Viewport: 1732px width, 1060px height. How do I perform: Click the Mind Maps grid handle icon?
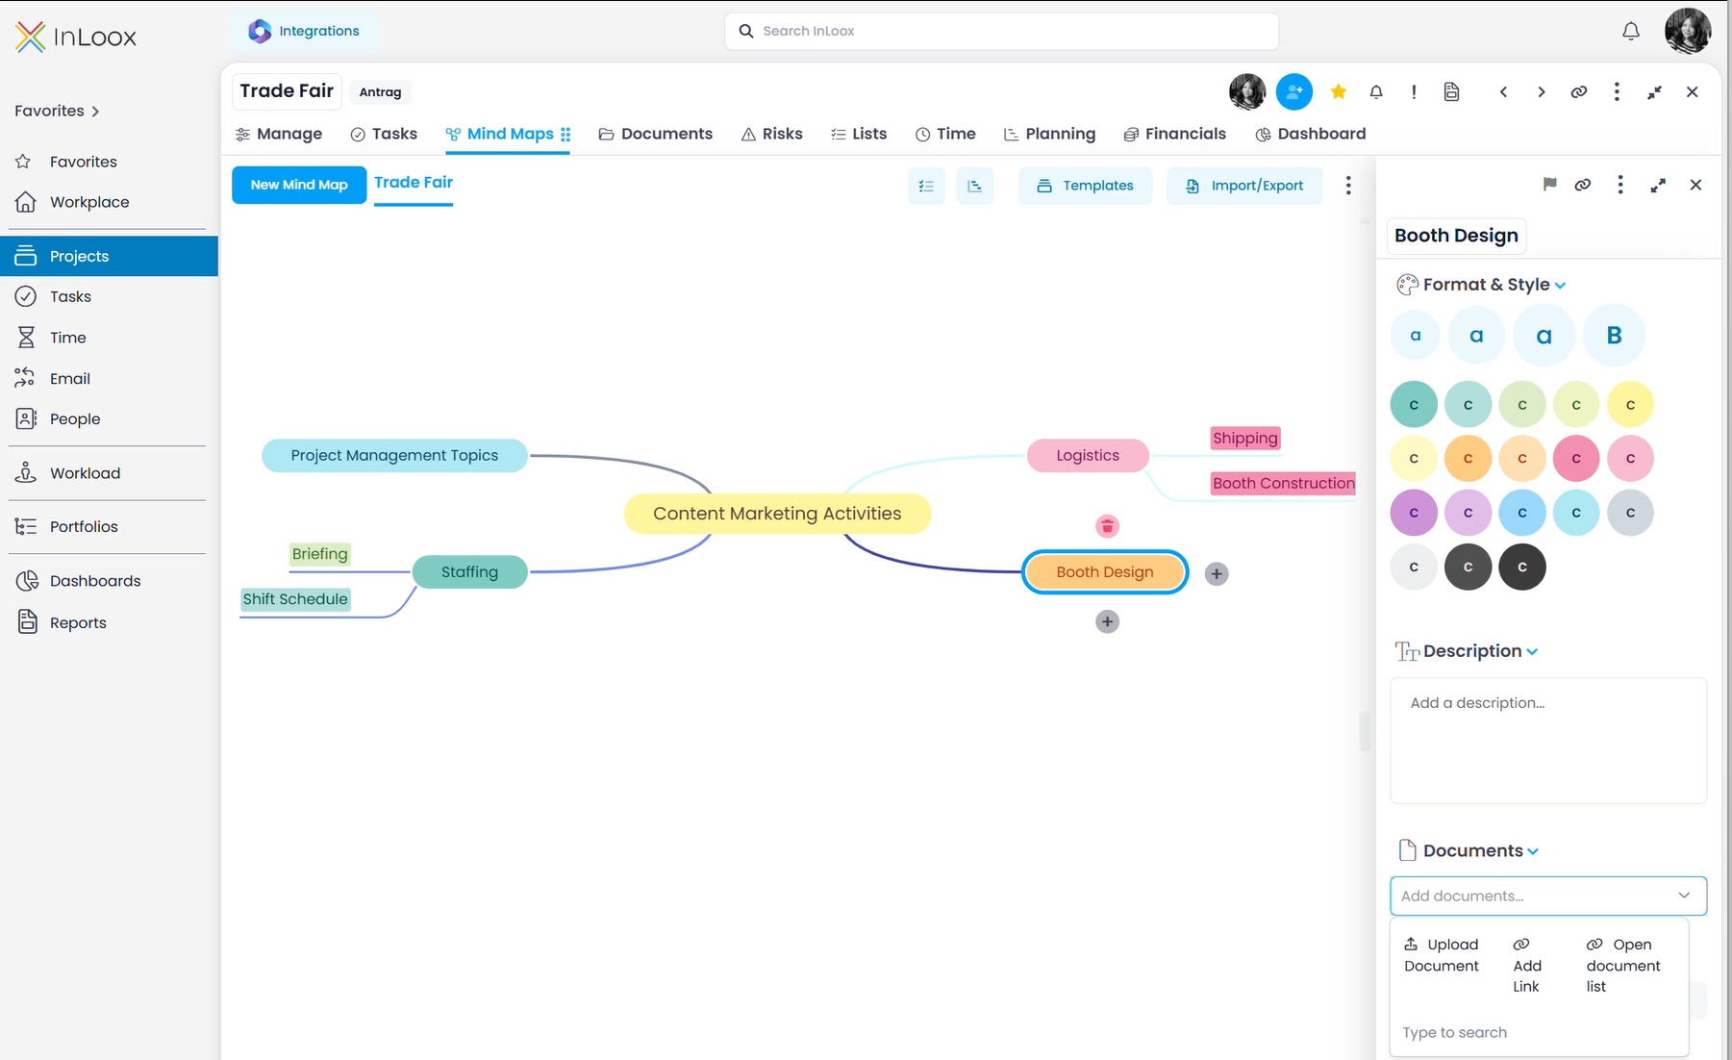565,135
